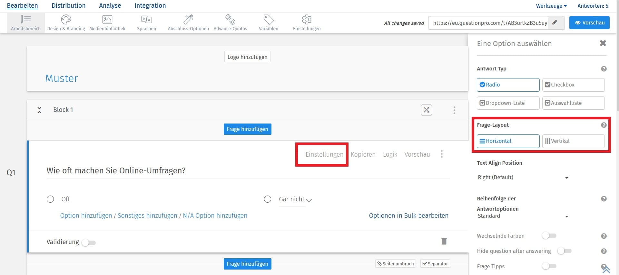
Task: Click Kopieren for question Q1
Action: coord(363,154)
